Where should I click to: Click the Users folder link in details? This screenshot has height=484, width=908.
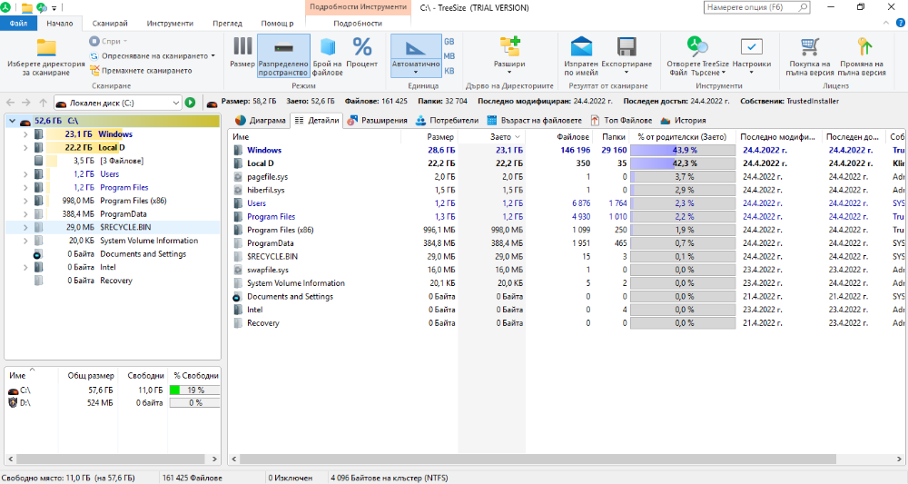[x=257, y=203]
